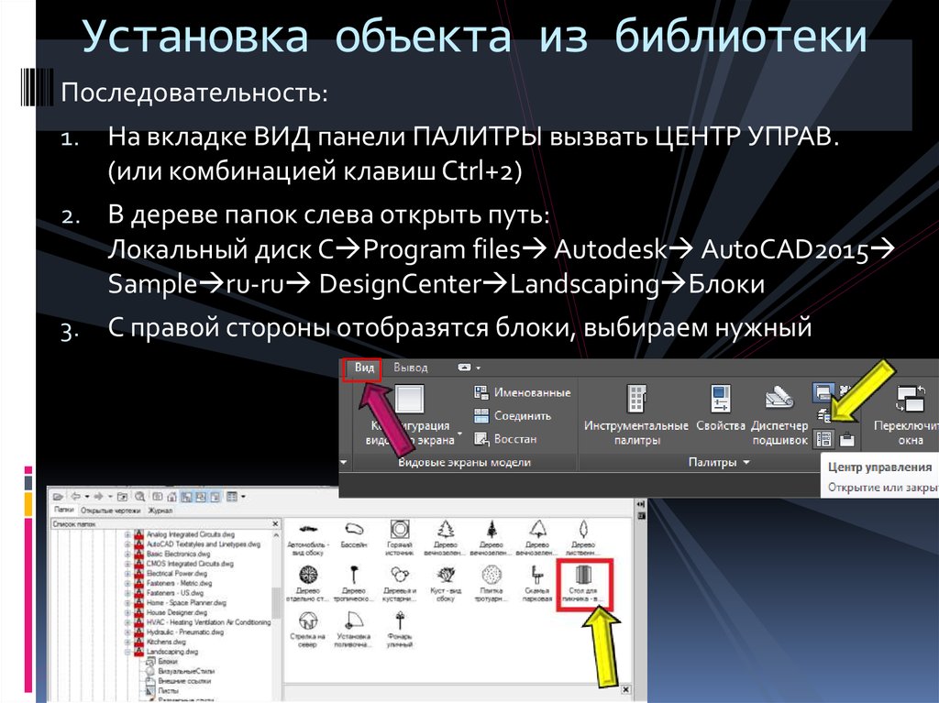This screenshot has height=703, width=939.
Task: Click Up folder icon in DesignCenter toolbar
Action: click(122, 497)
